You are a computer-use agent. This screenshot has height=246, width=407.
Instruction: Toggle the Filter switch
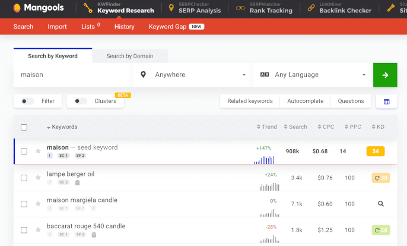pos(27,101)
